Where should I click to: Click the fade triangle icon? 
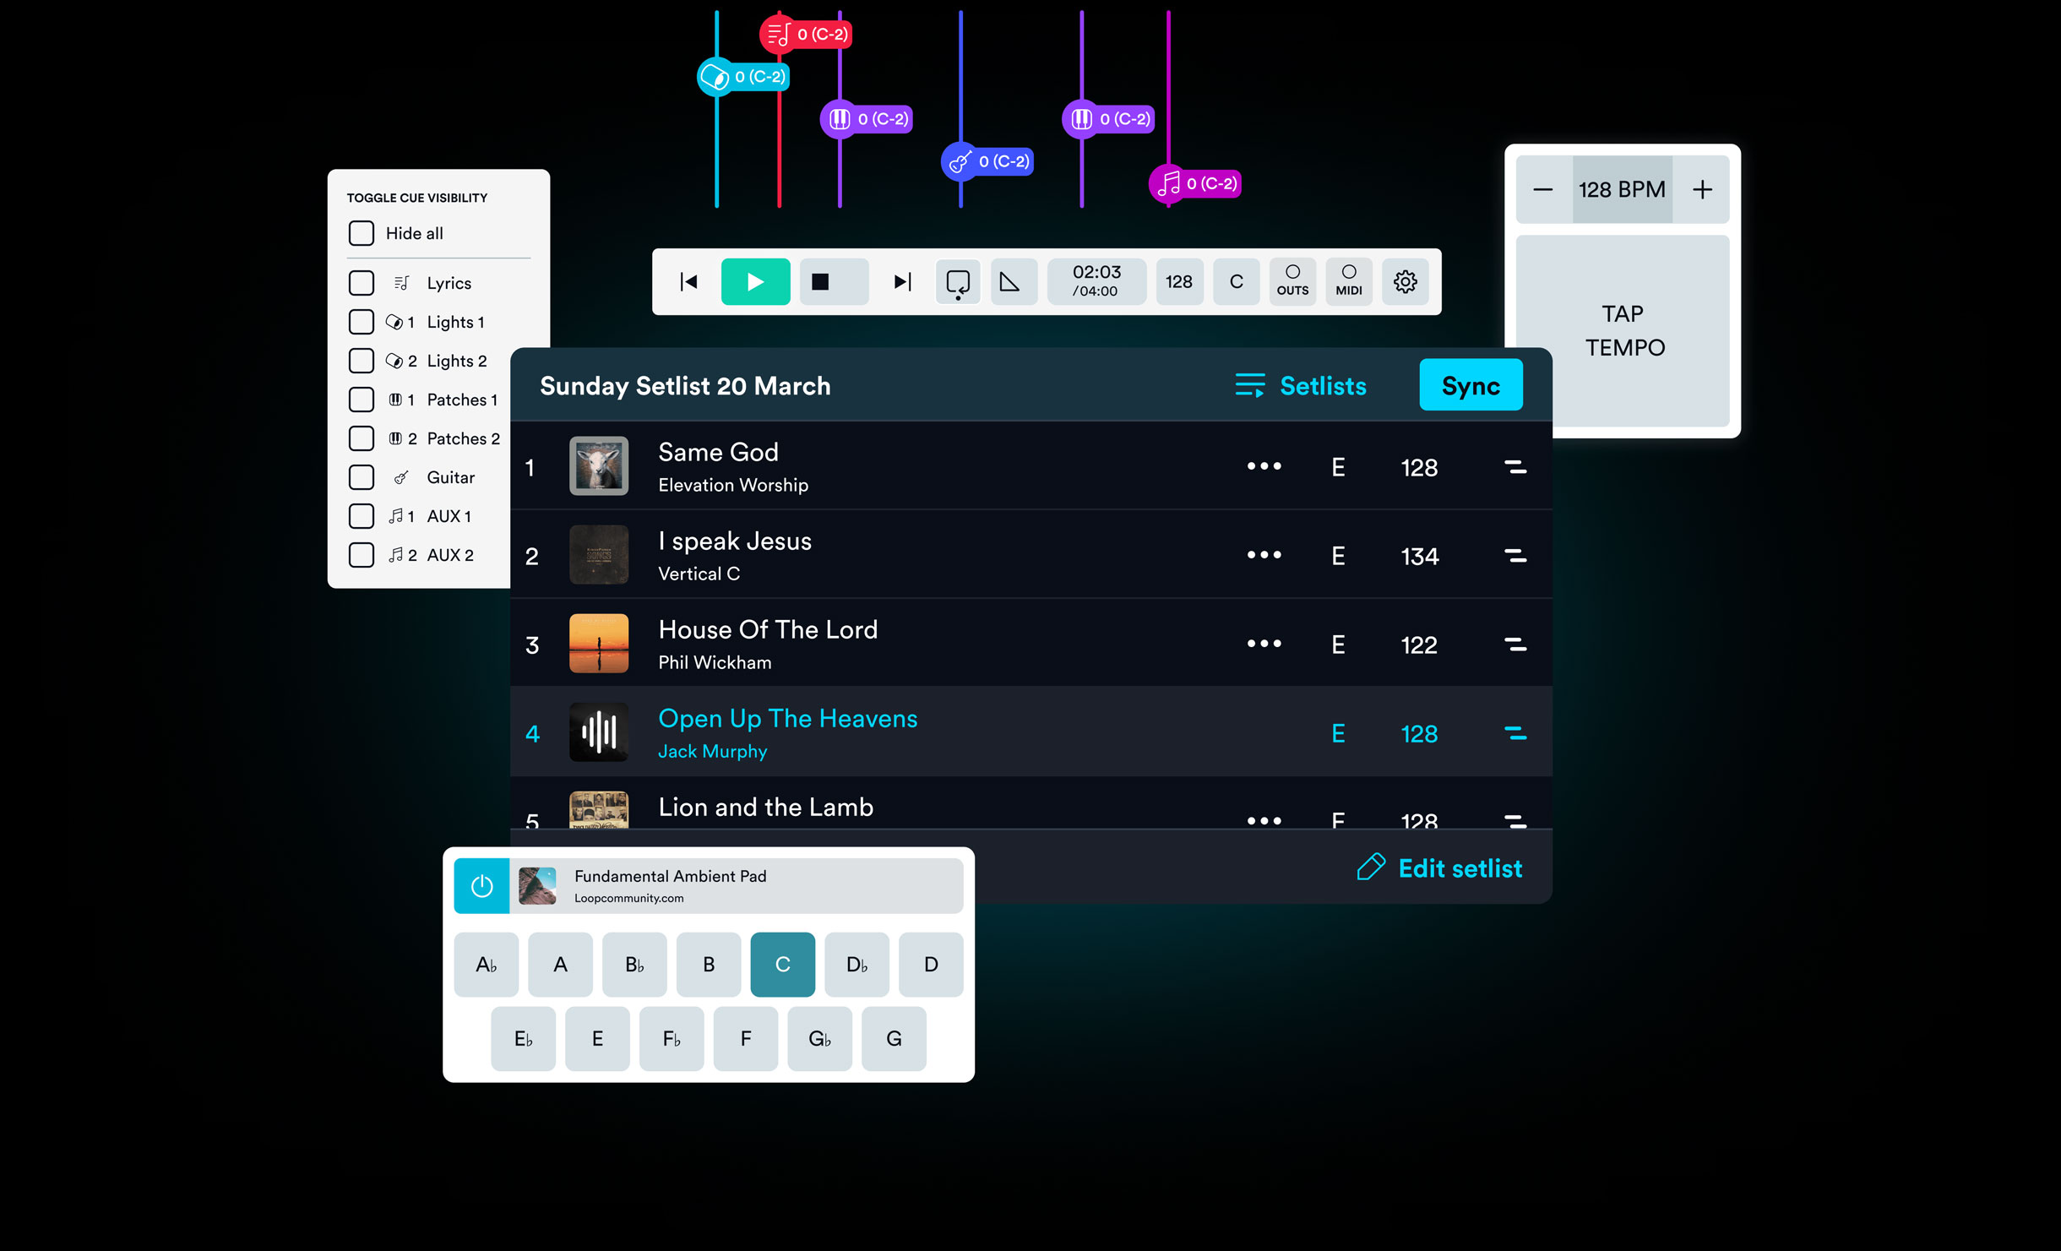[1010, 282]
